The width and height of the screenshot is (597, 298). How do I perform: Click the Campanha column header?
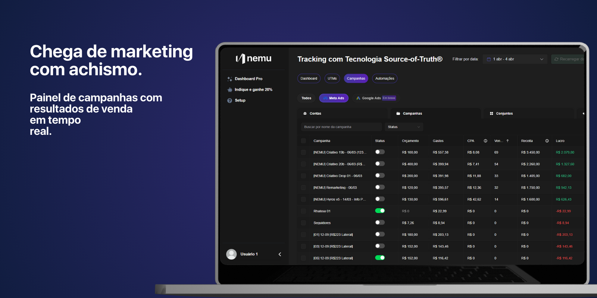pos(322,141)
